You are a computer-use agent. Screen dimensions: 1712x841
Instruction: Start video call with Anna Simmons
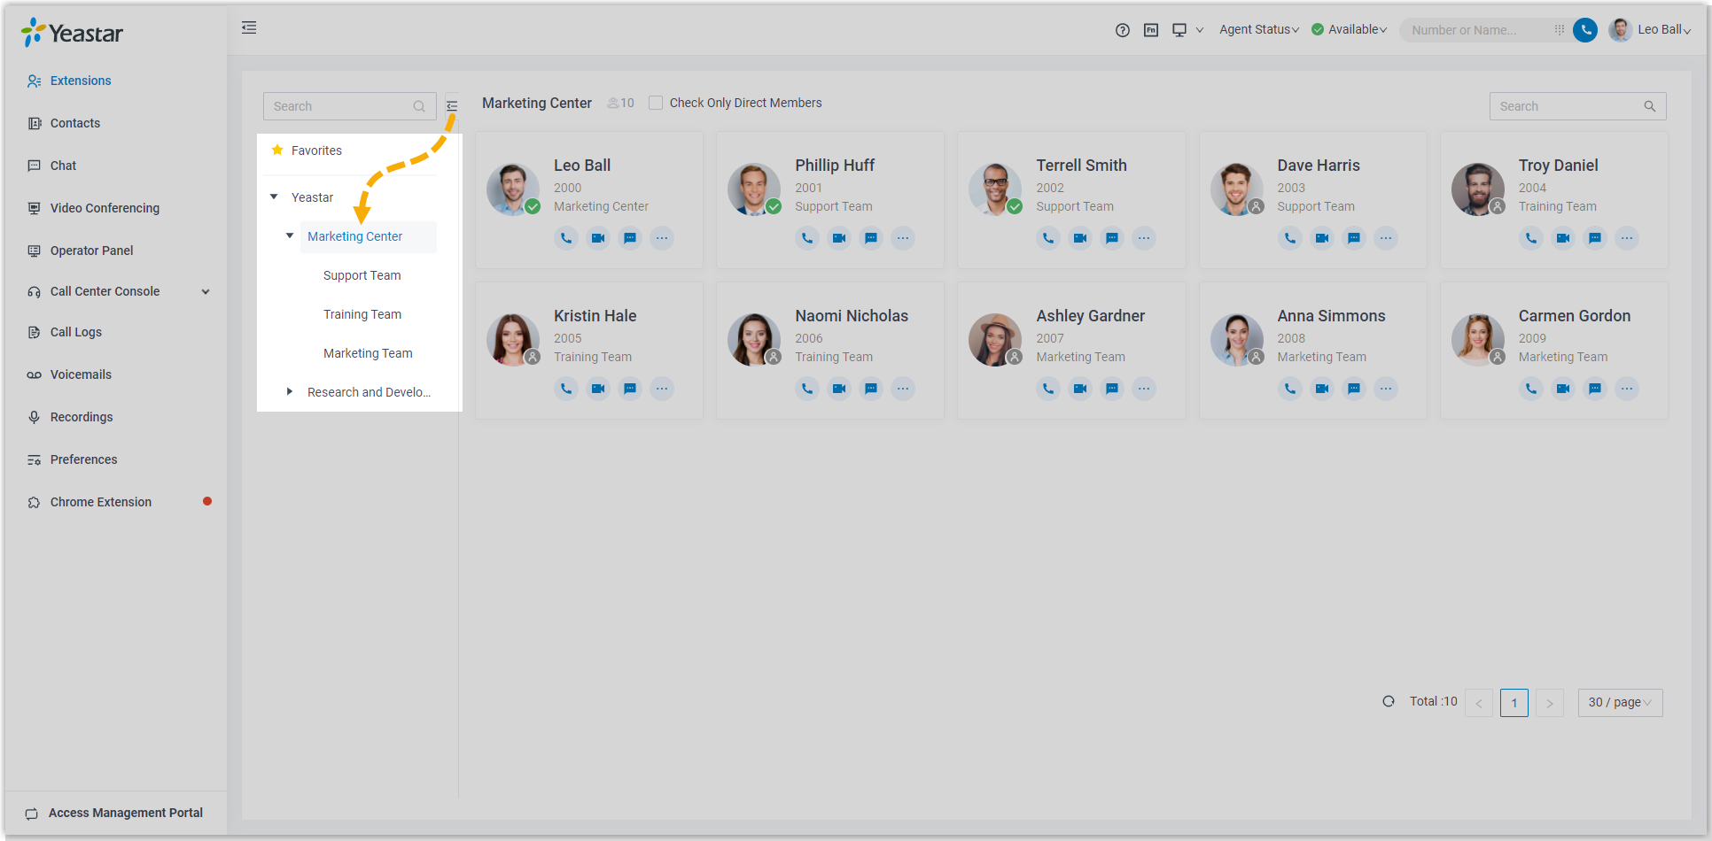[1322, 389]
